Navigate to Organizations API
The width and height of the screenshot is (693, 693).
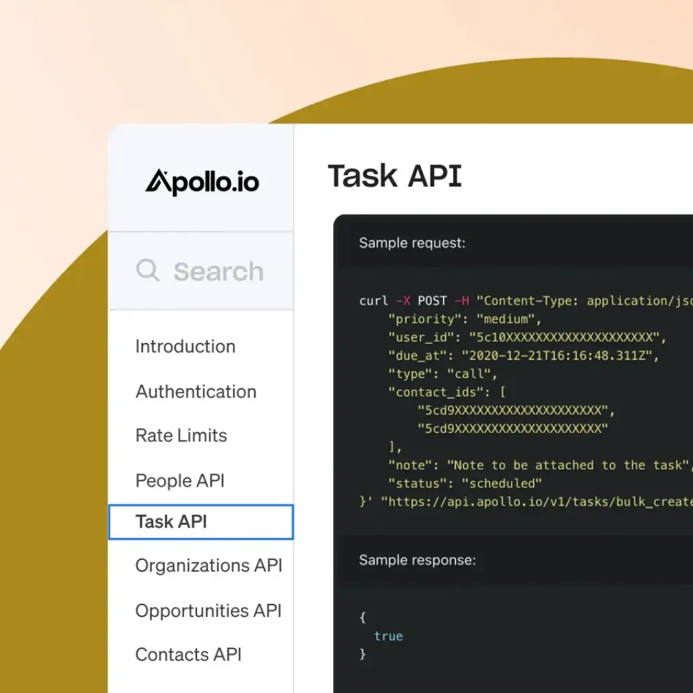pos(208,566)
